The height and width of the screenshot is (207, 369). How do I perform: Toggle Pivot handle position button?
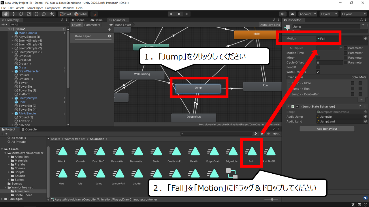[x=65, y=14]
